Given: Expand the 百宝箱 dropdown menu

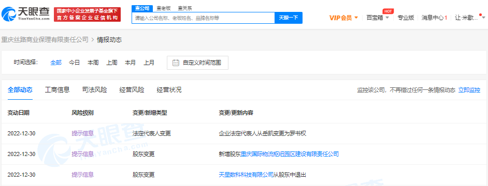Looking at the screenshot, I should (x=378, y=18).
